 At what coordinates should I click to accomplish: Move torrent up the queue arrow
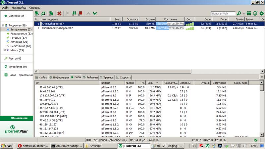(88, 13)
